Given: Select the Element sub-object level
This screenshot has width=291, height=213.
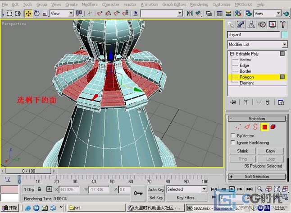Looking at the screenshot, I should [246, 83].
